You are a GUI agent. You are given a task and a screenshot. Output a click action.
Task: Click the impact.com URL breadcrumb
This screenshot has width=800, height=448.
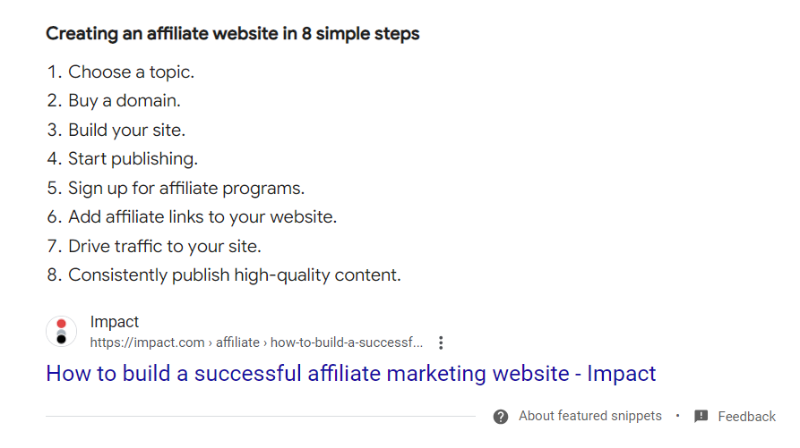(256, 342)
